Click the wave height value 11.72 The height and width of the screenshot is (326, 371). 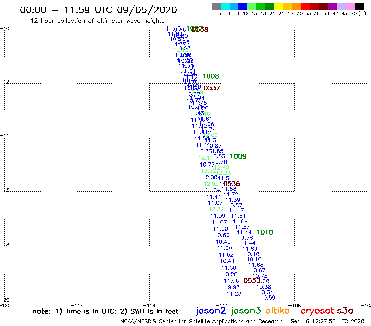pyautogui.click(x=231, y=195)
